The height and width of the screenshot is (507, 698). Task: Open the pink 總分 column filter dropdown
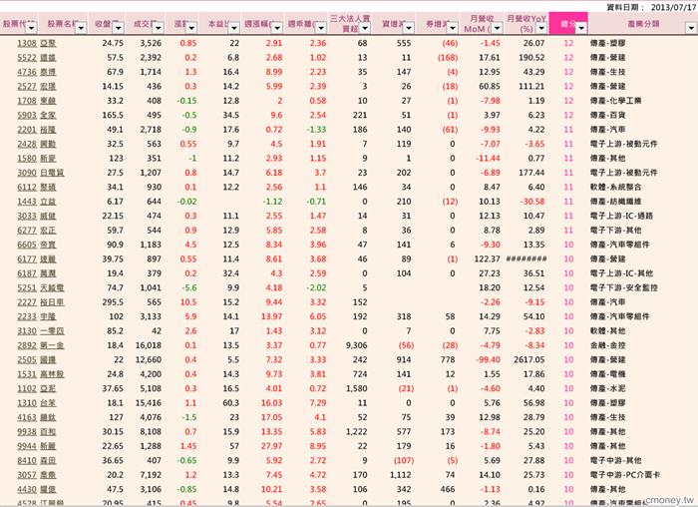(x=581, y=28)
